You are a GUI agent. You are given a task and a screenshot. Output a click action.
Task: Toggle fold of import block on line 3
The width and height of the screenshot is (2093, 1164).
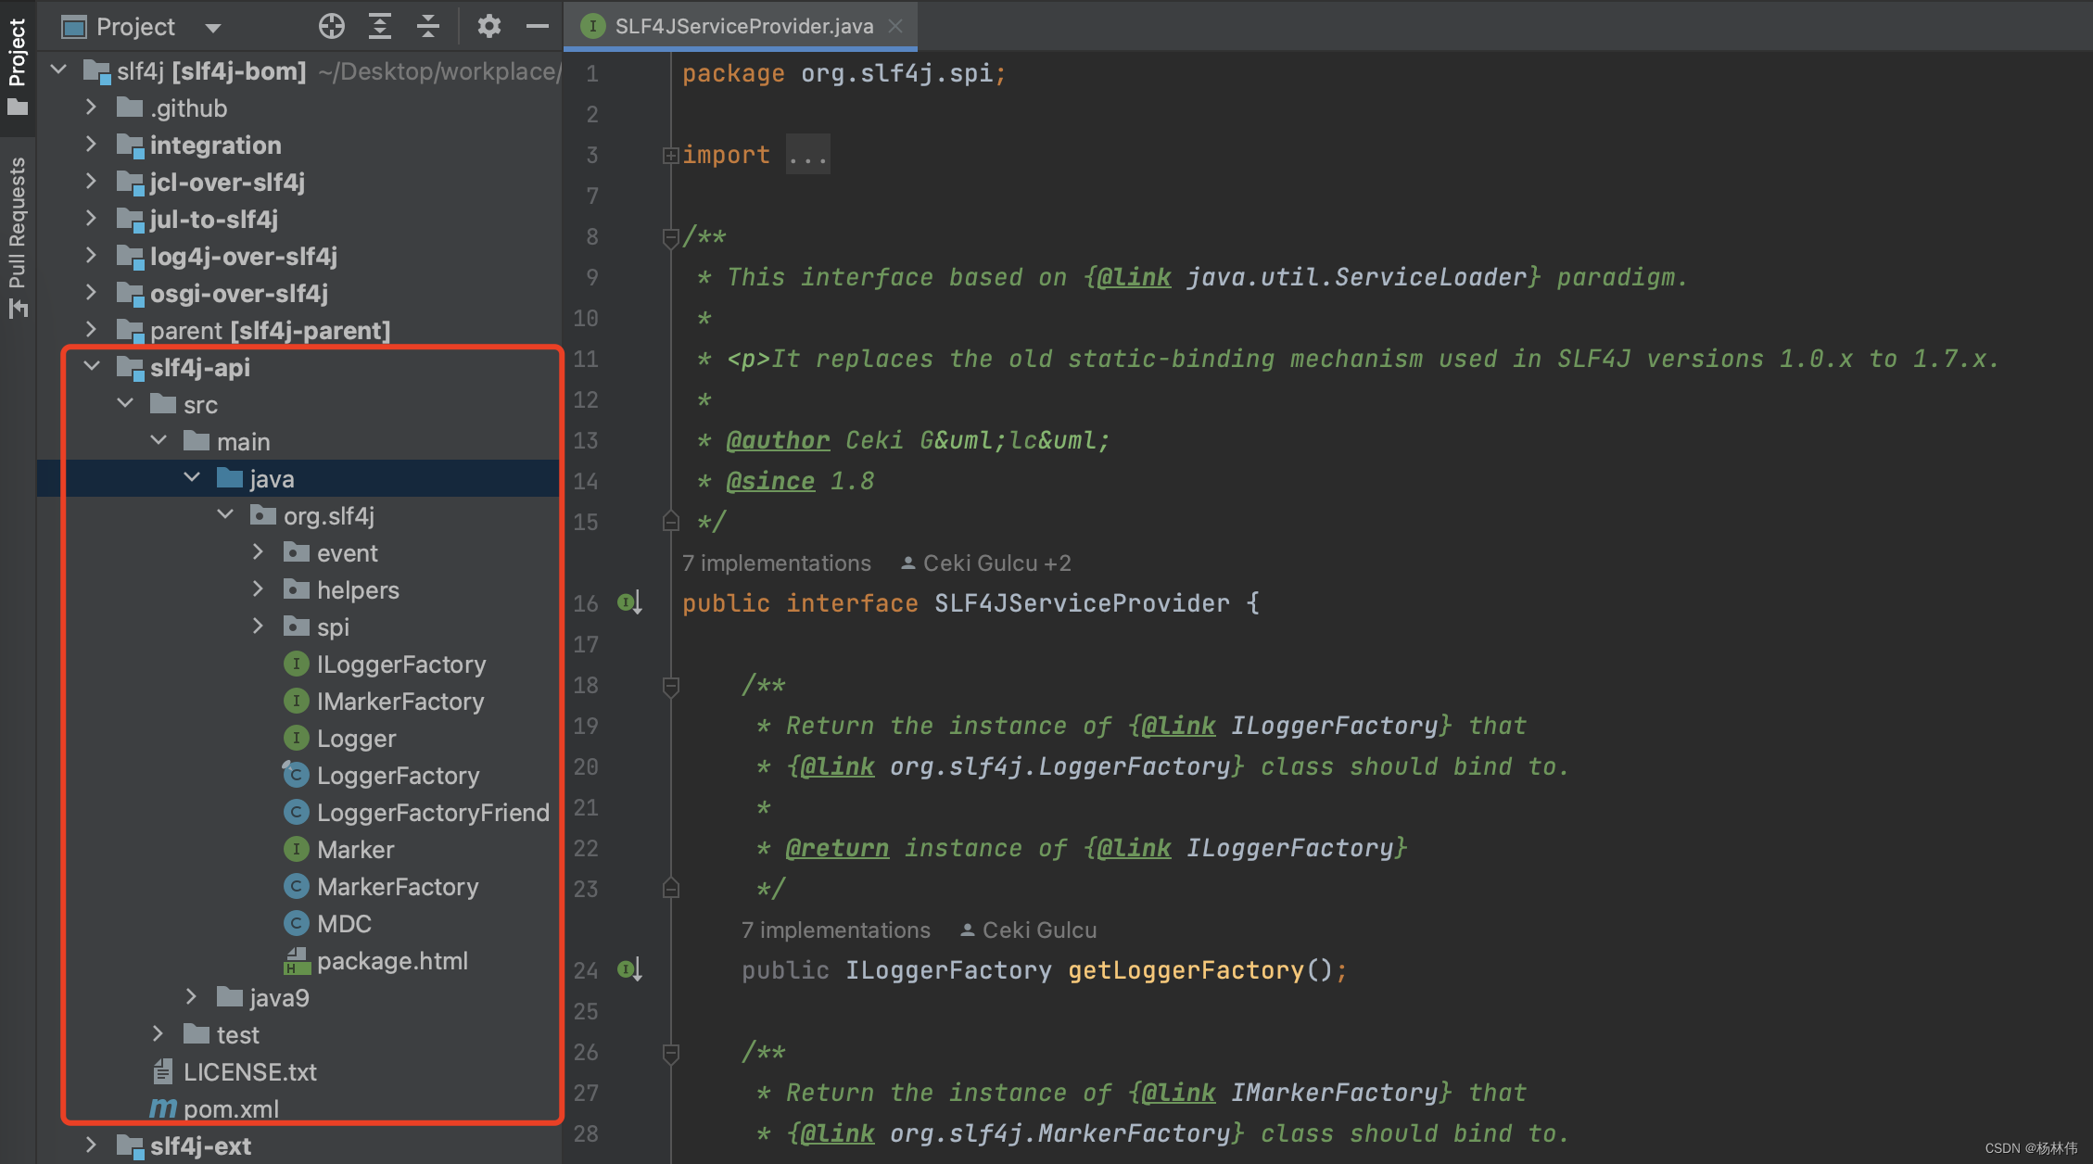[x=670, y=156]
